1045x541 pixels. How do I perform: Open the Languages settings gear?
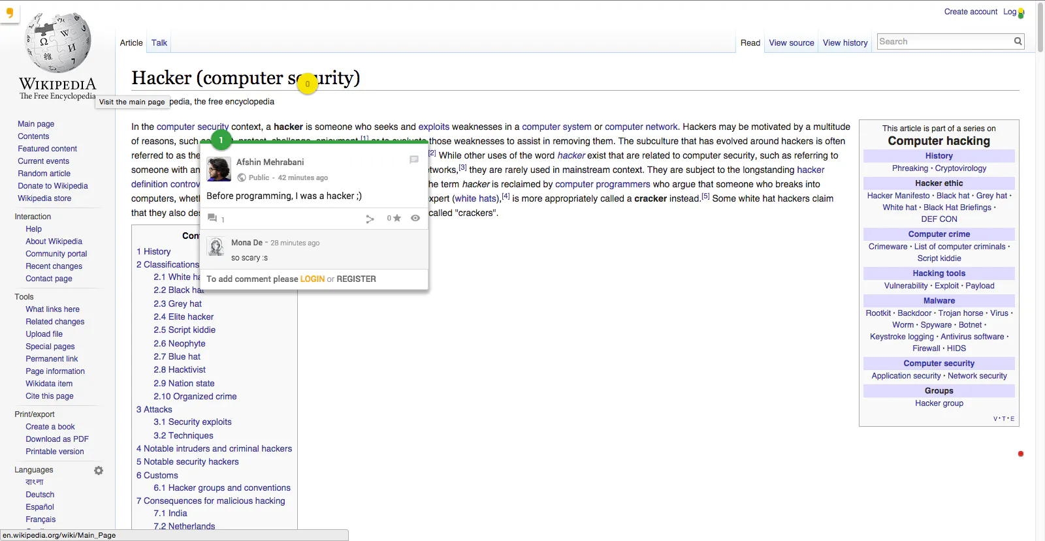(99, 471)
